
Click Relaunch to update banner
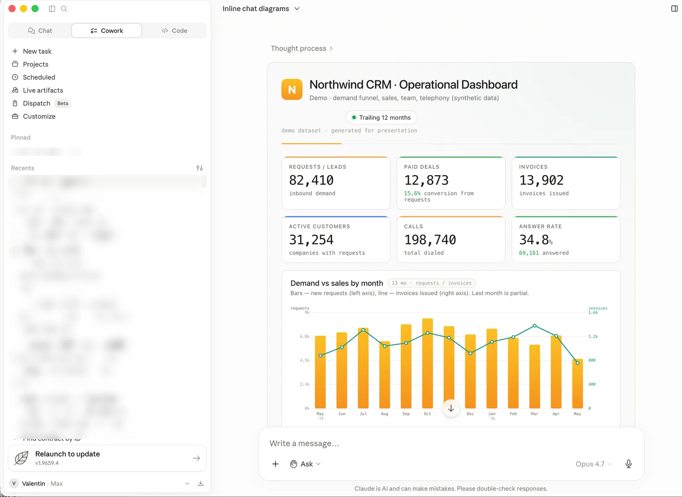click(107, 458)
